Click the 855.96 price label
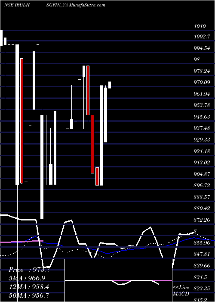Screen dimensions: 215x302 click(x=202, y=242)
